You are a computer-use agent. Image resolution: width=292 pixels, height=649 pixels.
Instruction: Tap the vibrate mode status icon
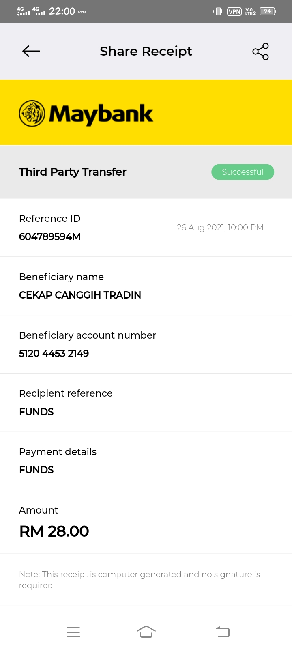click(x=218, y=11)
